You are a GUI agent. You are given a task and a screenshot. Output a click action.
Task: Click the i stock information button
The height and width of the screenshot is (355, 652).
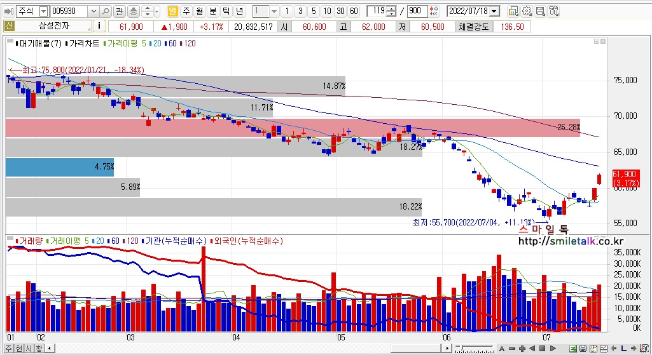[x=99, y=26]
